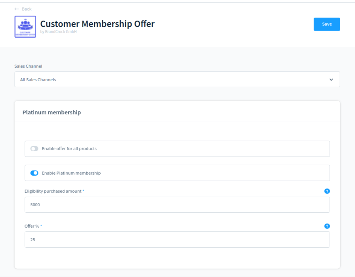The height and width of the screenshot is (277, 355).
Task: Click the Customer Membership Offer title
Action: tap(97, 24)
